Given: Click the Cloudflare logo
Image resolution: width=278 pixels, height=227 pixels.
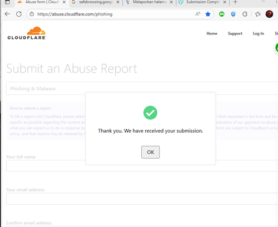Looking at the screenshot, I should tap(27, 33).
